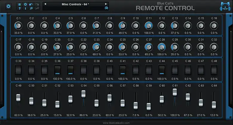Click the C 20 knob

tap(57, 47)
